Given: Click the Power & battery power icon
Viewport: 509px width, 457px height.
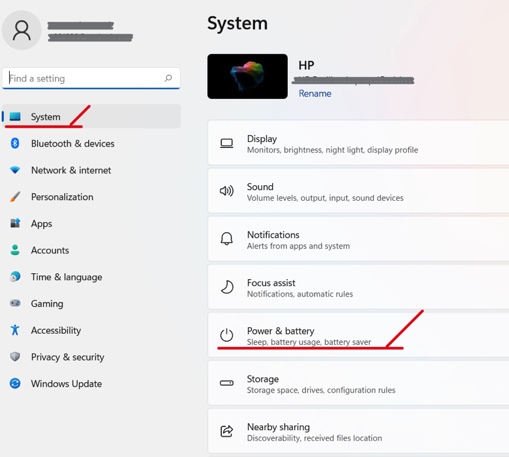Looking at the screenshot, I should 226,335.
